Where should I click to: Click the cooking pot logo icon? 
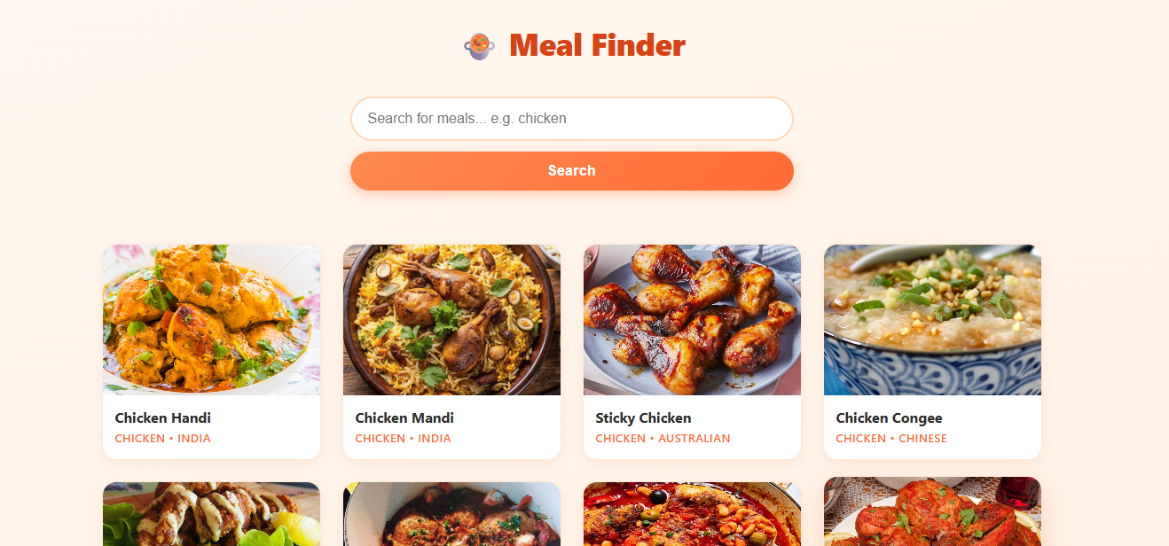(x=479, y=46)
